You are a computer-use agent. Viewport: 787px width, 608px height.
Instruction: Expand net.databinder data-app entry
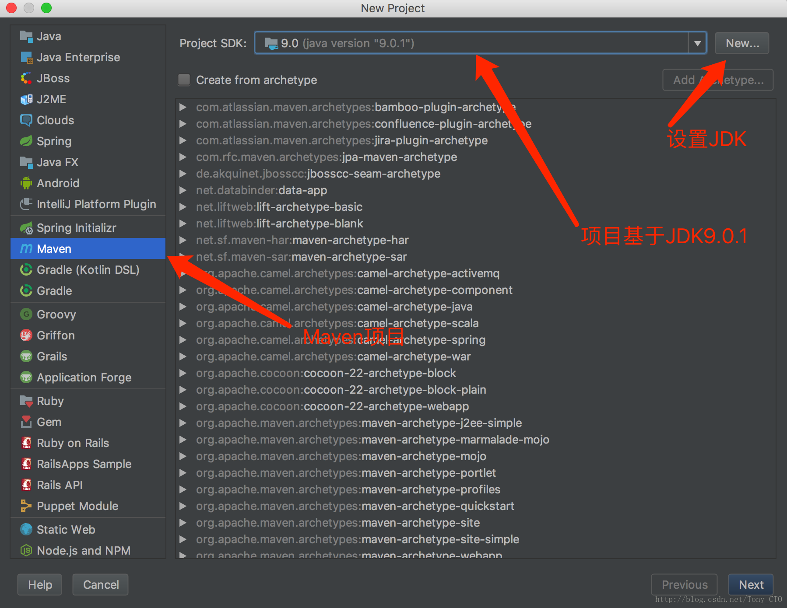click(183, 190)
